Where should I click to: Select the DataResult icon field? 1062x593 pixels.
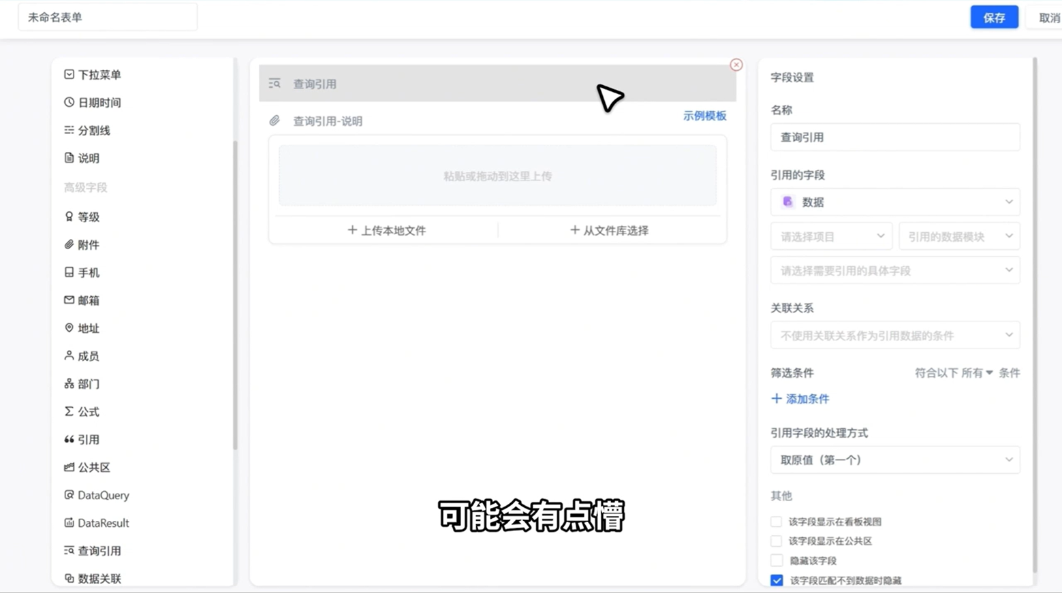point(69,523)
